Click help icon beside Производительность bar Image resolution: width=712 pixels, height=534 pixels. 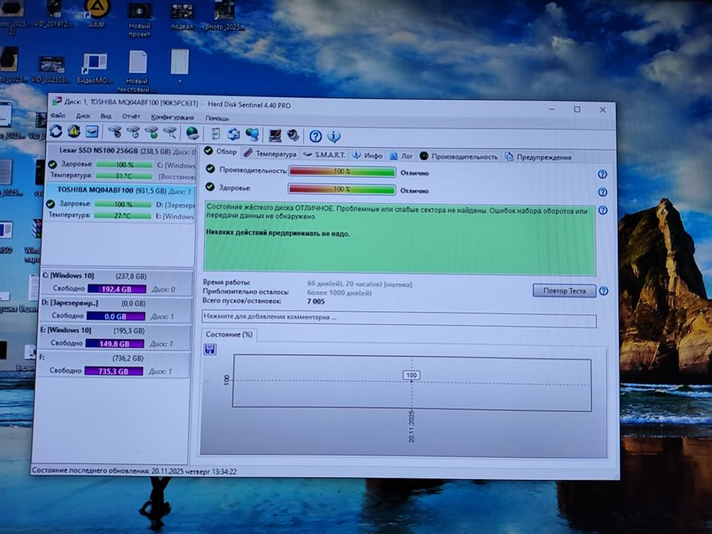tap(603, 175)
